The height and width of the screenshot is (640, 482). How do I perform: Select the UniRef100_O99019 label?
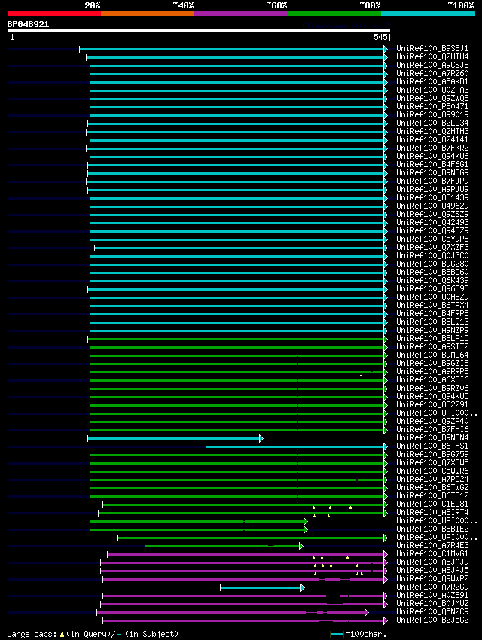click(x=432, y=114)
